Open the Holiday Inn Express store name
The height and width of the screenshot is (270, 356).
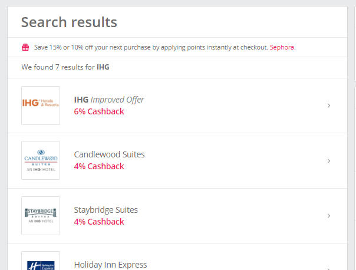click(x=110, y=265)
